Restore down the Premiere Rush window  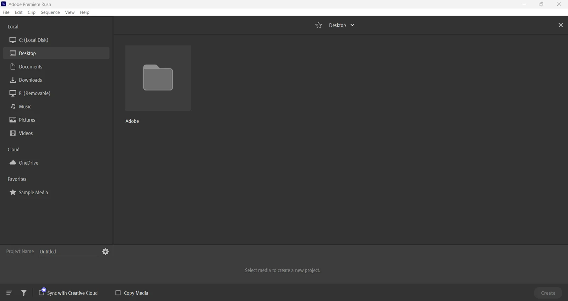(541, 4)
